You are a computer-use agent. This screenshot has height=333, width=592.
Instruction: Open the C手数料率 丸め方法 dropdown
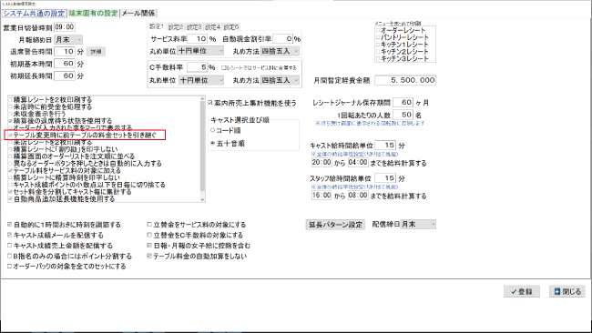(281, 80)
